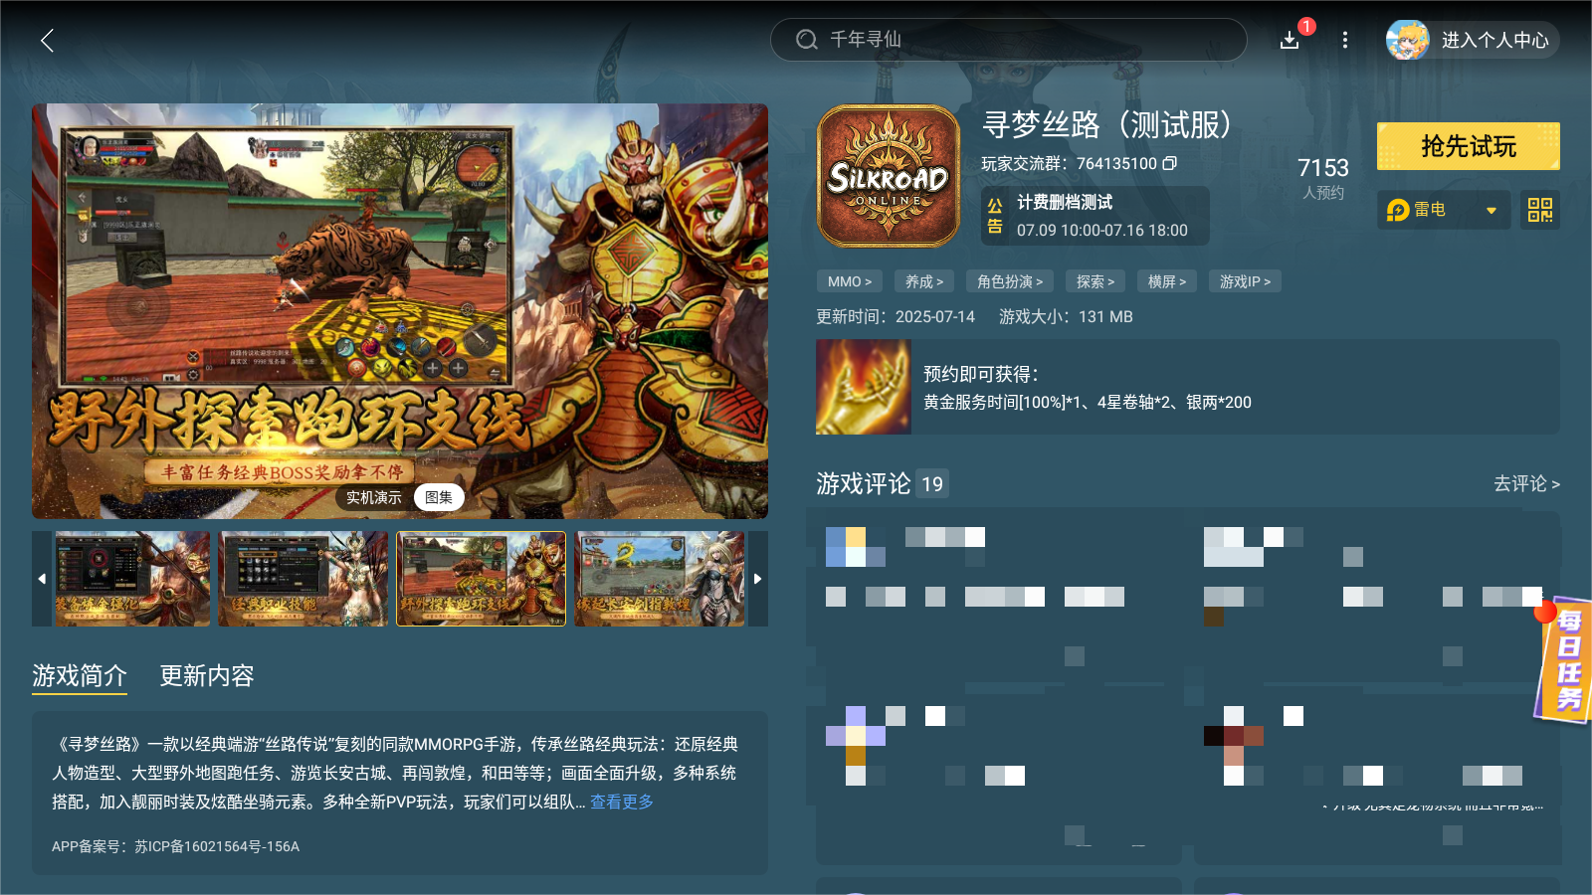Screen dimensions: 1592x895
Task: Click the back arrow at top left
Action: point(47,41)
